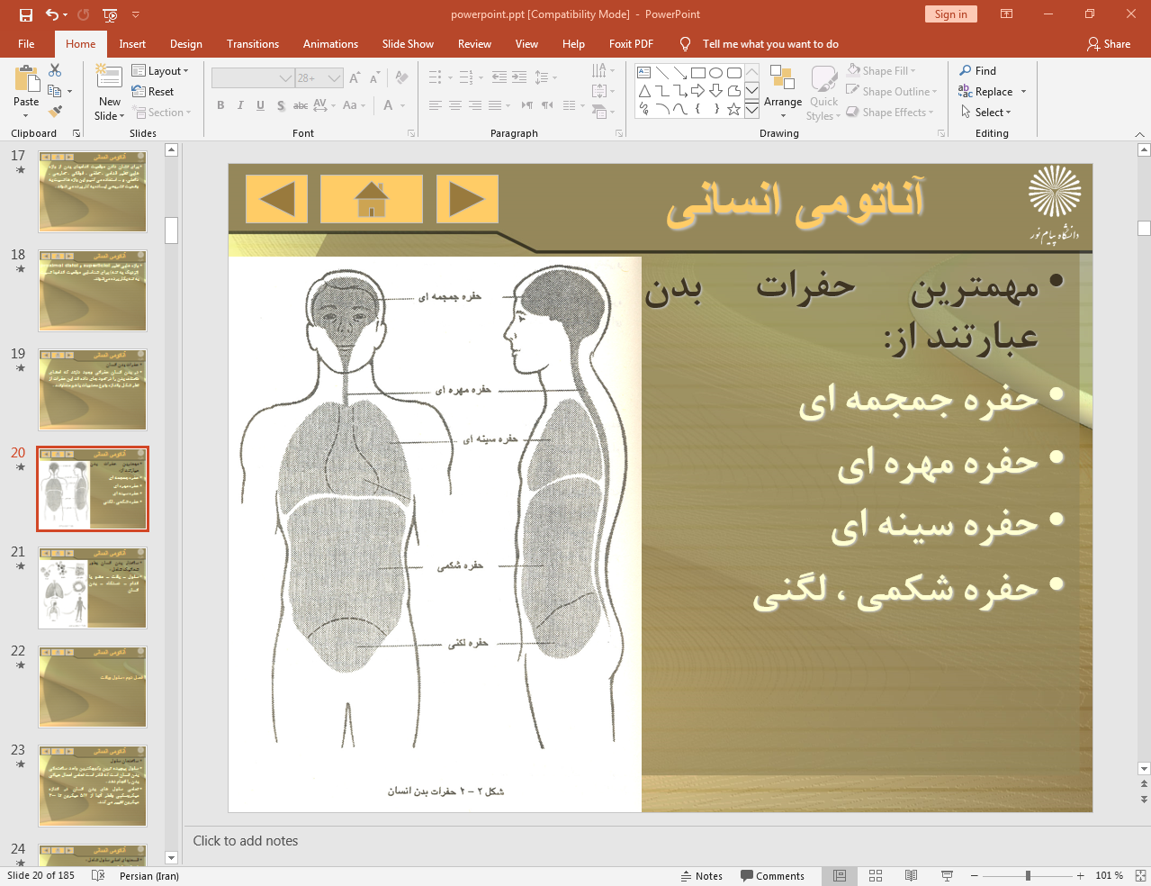Click the Find button
Screen dimensions: 1151x886
pos(978,70)
